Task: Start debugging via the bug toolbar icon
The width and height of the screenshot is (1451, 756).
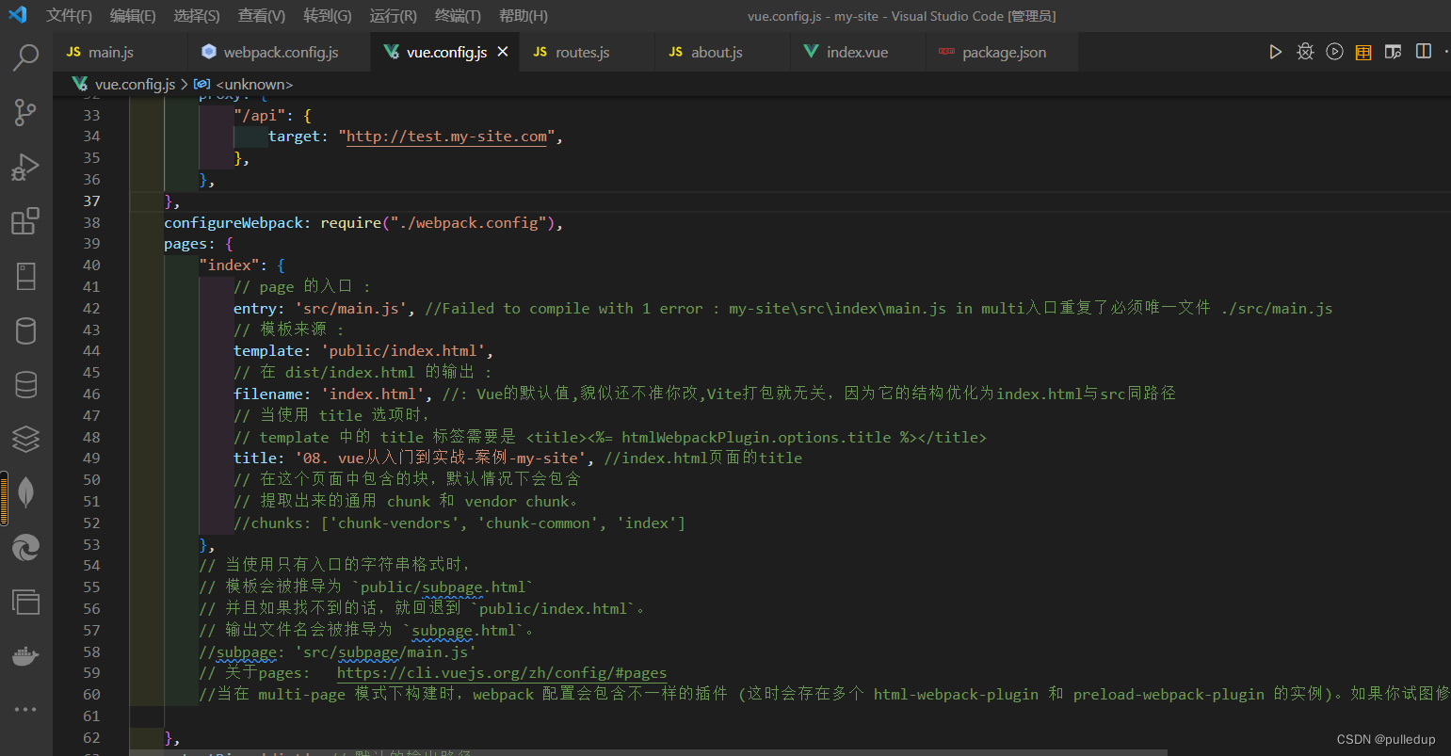Action: [1305, 52]
